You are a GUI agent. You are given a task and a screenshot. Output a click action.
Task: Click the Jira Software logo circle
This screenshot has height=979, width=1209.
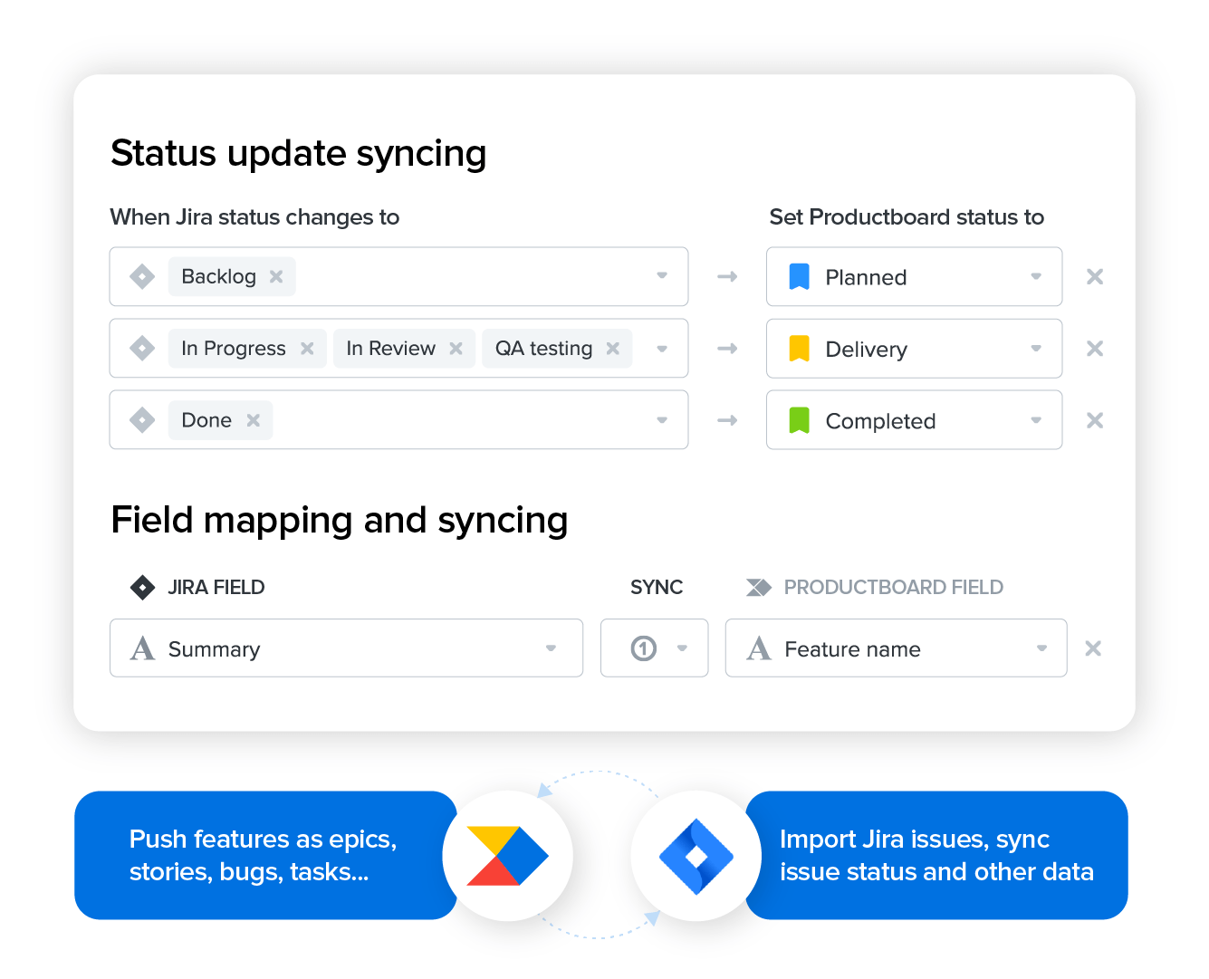click(696, 856)
